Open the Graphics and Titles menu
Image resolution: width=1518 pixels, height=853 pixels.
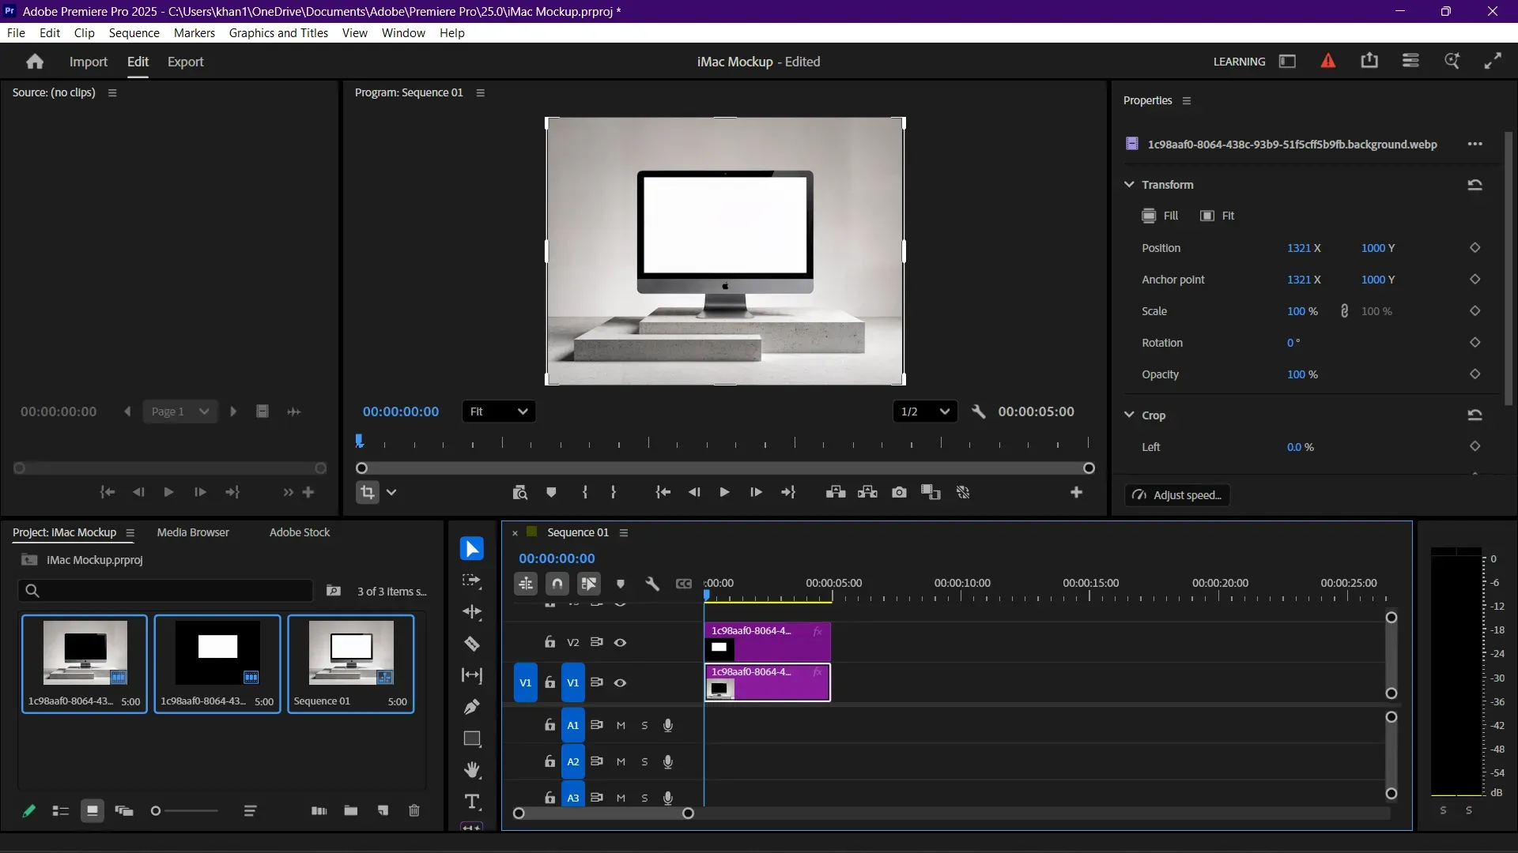pyautogui.click(x=278, y=32)
